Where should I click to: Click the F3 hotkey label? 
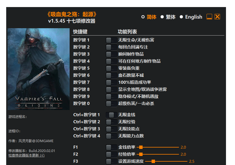pos(76,161)
